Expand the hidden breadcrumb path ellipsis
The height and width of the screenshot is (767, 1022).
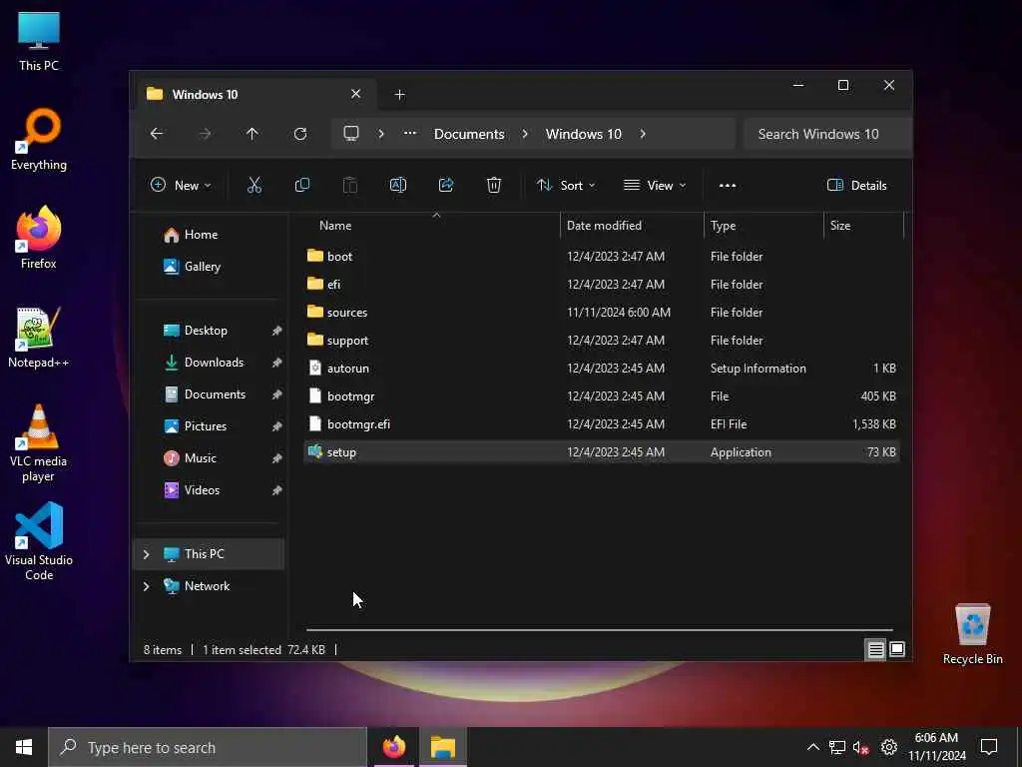(410, 134)
